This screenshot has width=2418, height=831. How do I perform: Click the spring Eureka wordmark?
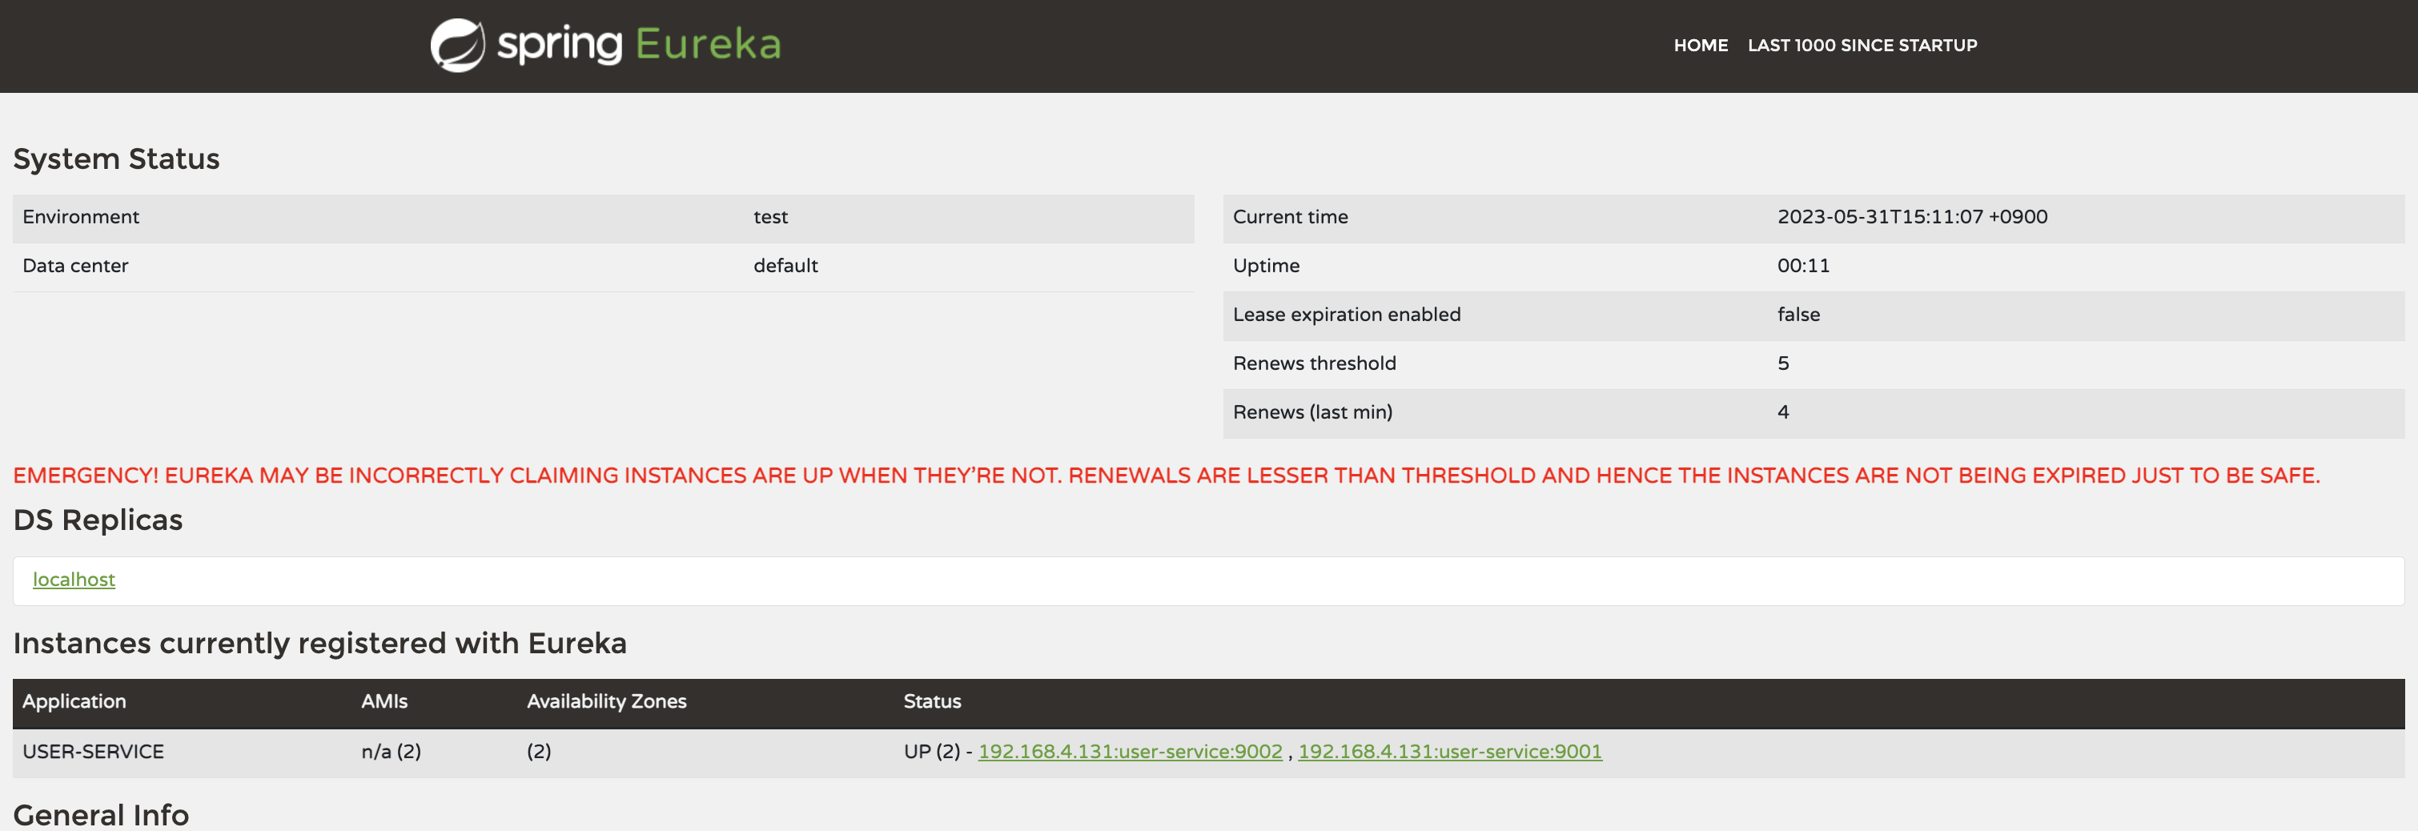point(638,44)
